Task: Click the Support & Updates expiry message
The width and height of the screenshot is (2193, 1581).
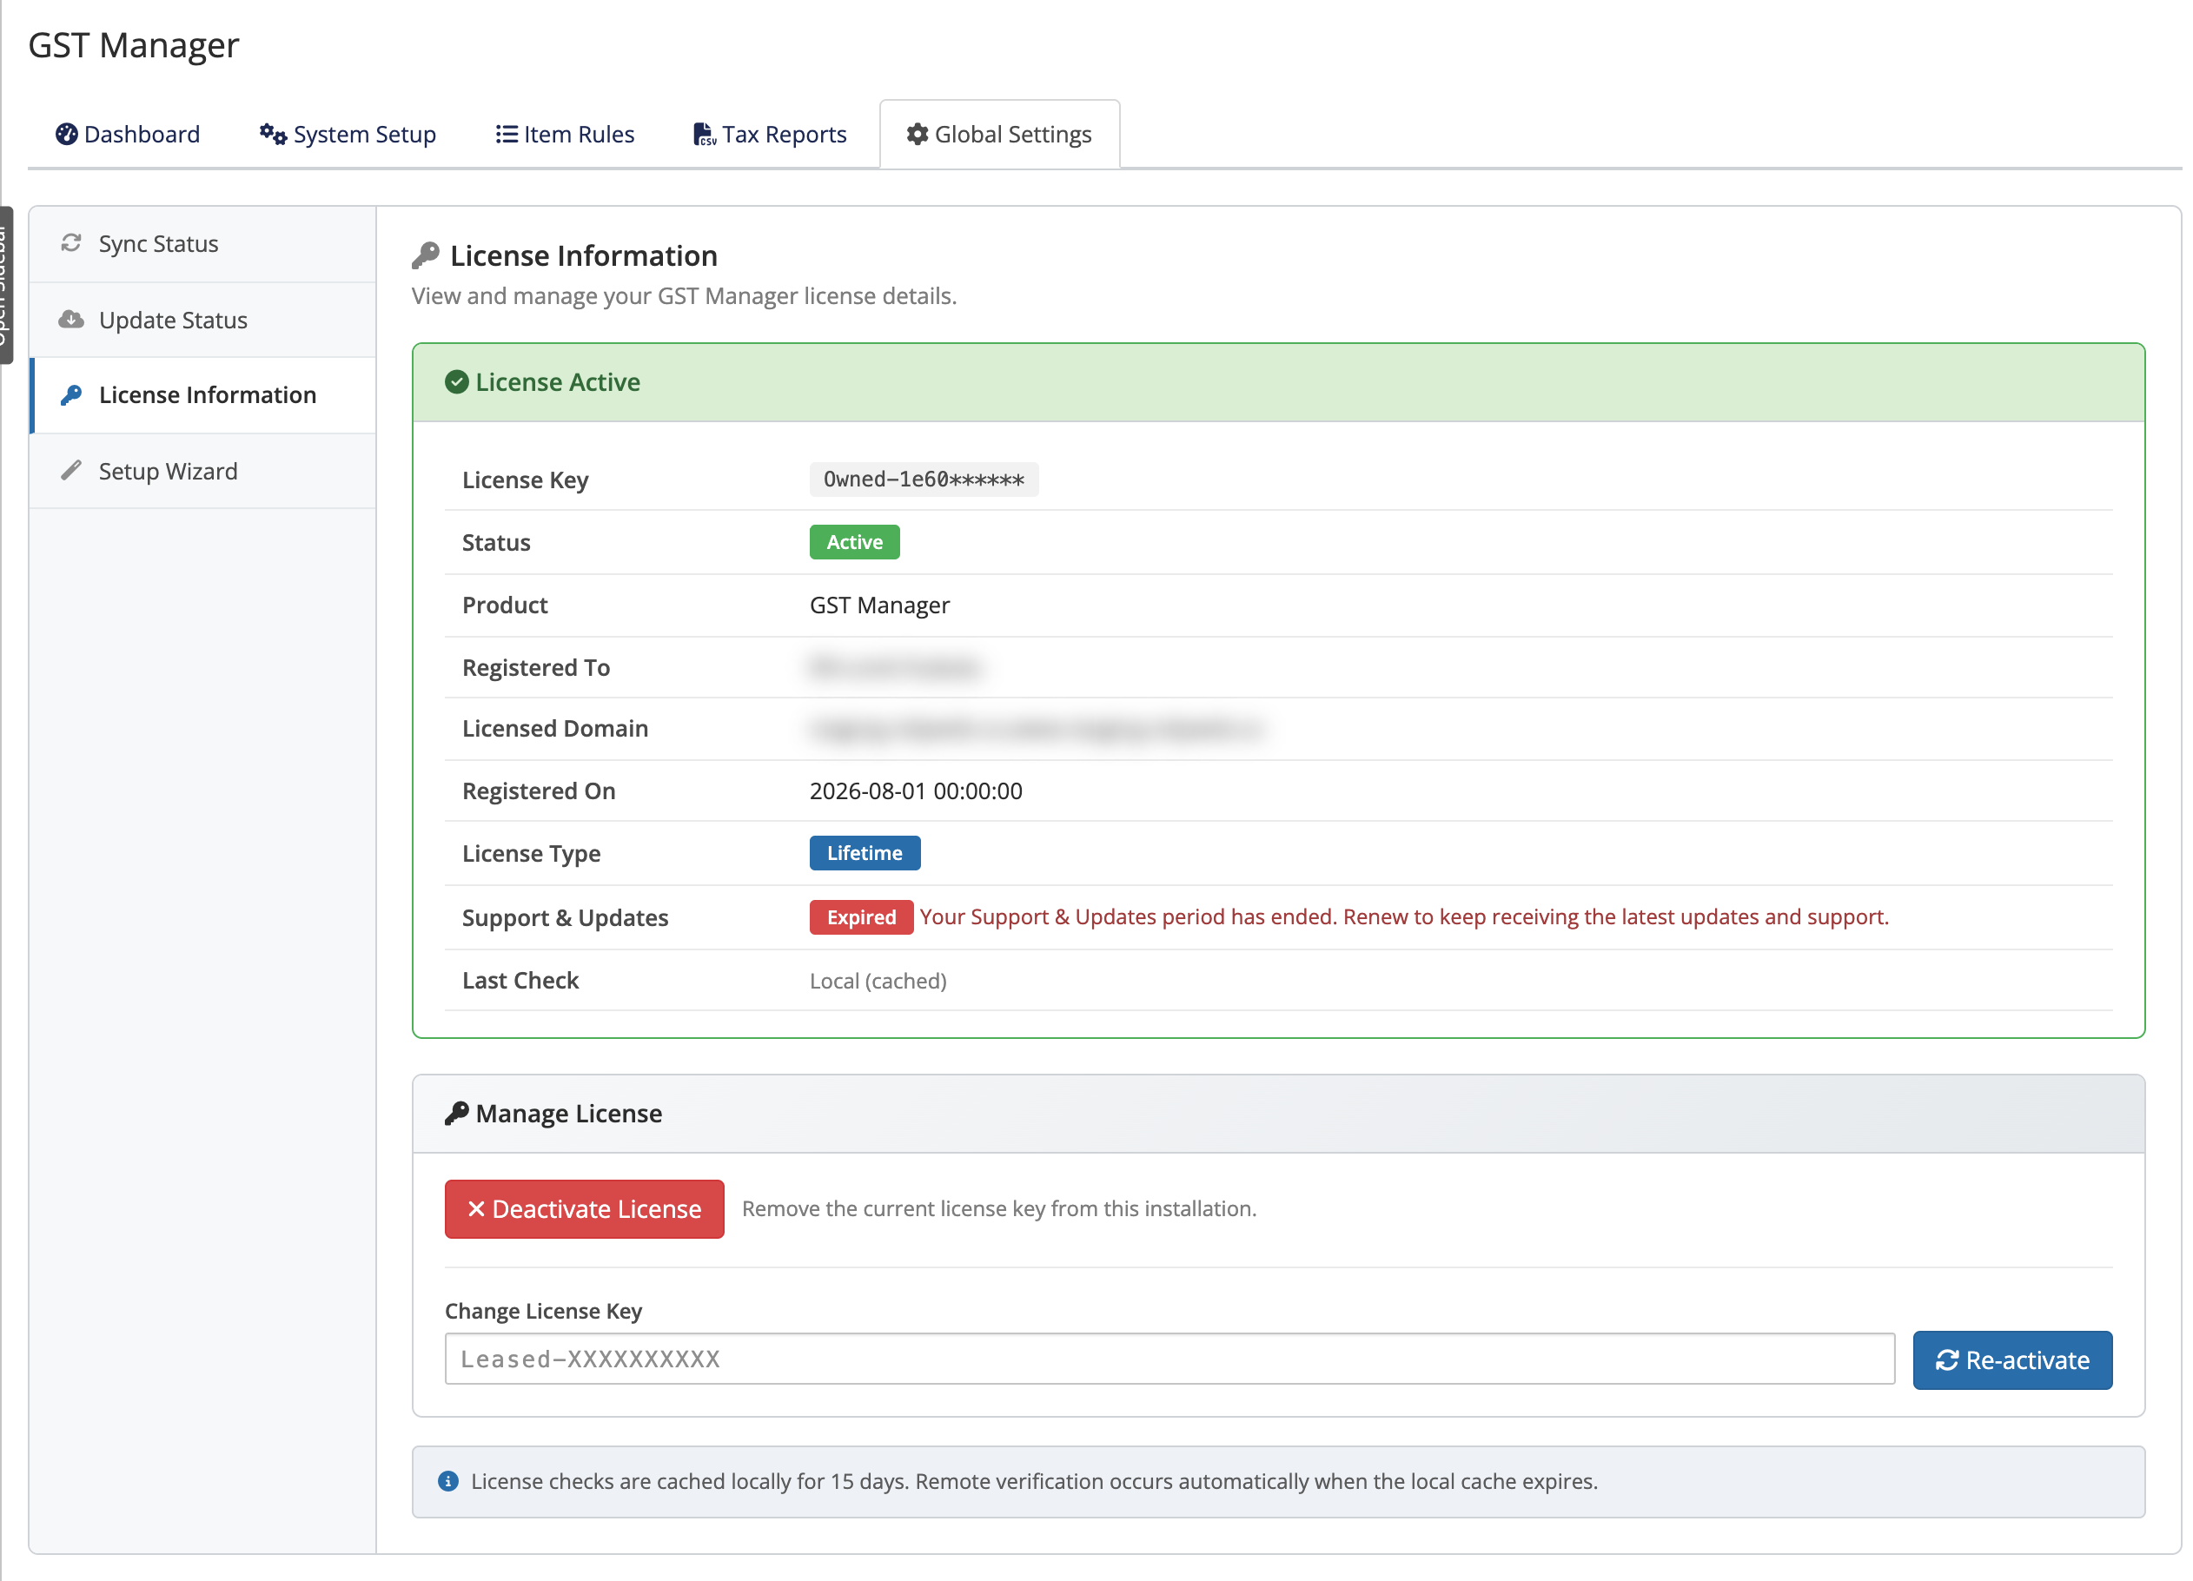Action: coord(1404,916)
